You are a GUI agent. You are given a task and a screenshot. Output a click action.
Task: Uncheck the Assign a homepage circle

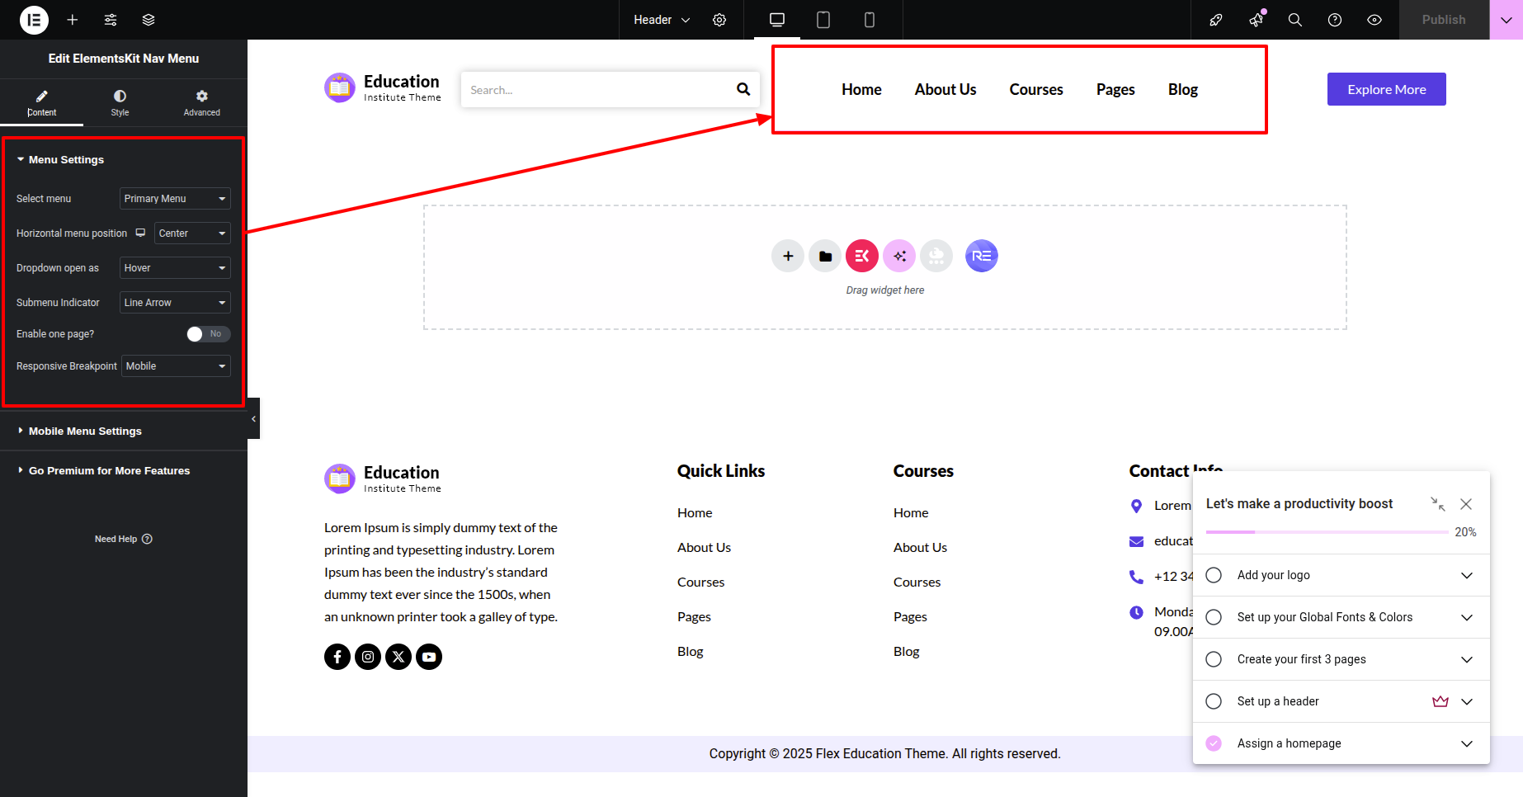click(1214, 743)
